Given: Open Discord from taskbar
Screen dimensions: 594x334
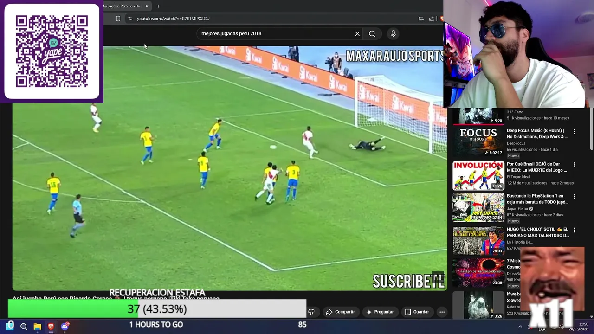Looking at the screenshot, I should 65,327.
